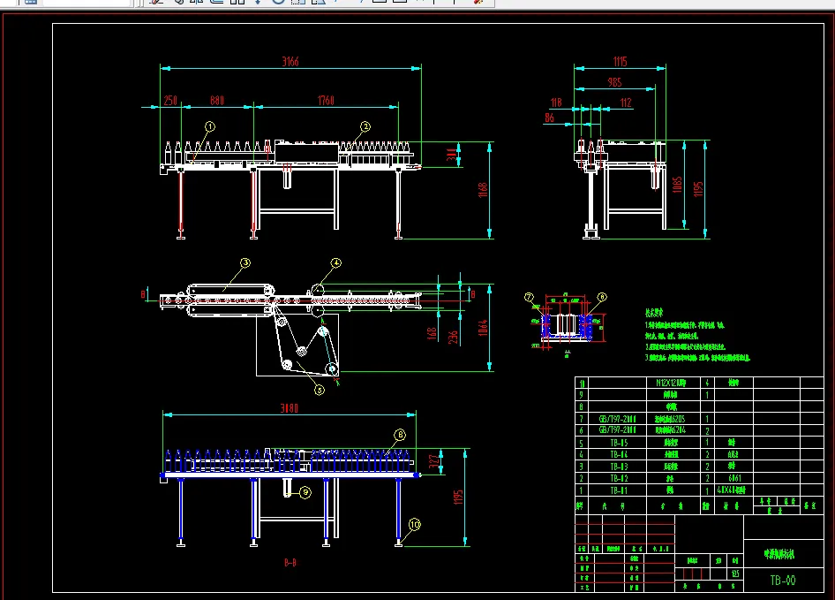This screenshot has width=835, height=600.
Task: Click the TB-13 cell in parts list
Action: pos(619,467)
